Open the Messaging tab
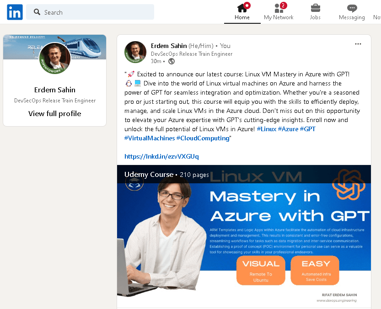 click(x=352, y=12)
